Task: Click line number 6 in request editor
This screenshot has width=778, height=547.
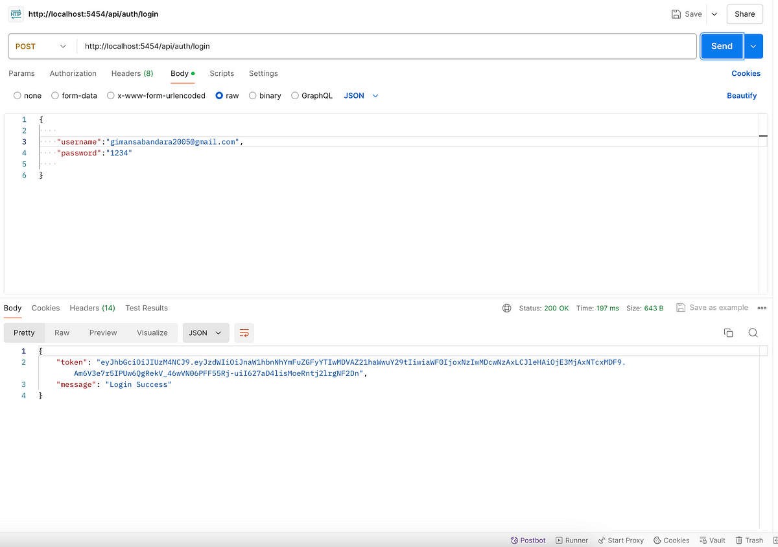Action: point(24,175)
